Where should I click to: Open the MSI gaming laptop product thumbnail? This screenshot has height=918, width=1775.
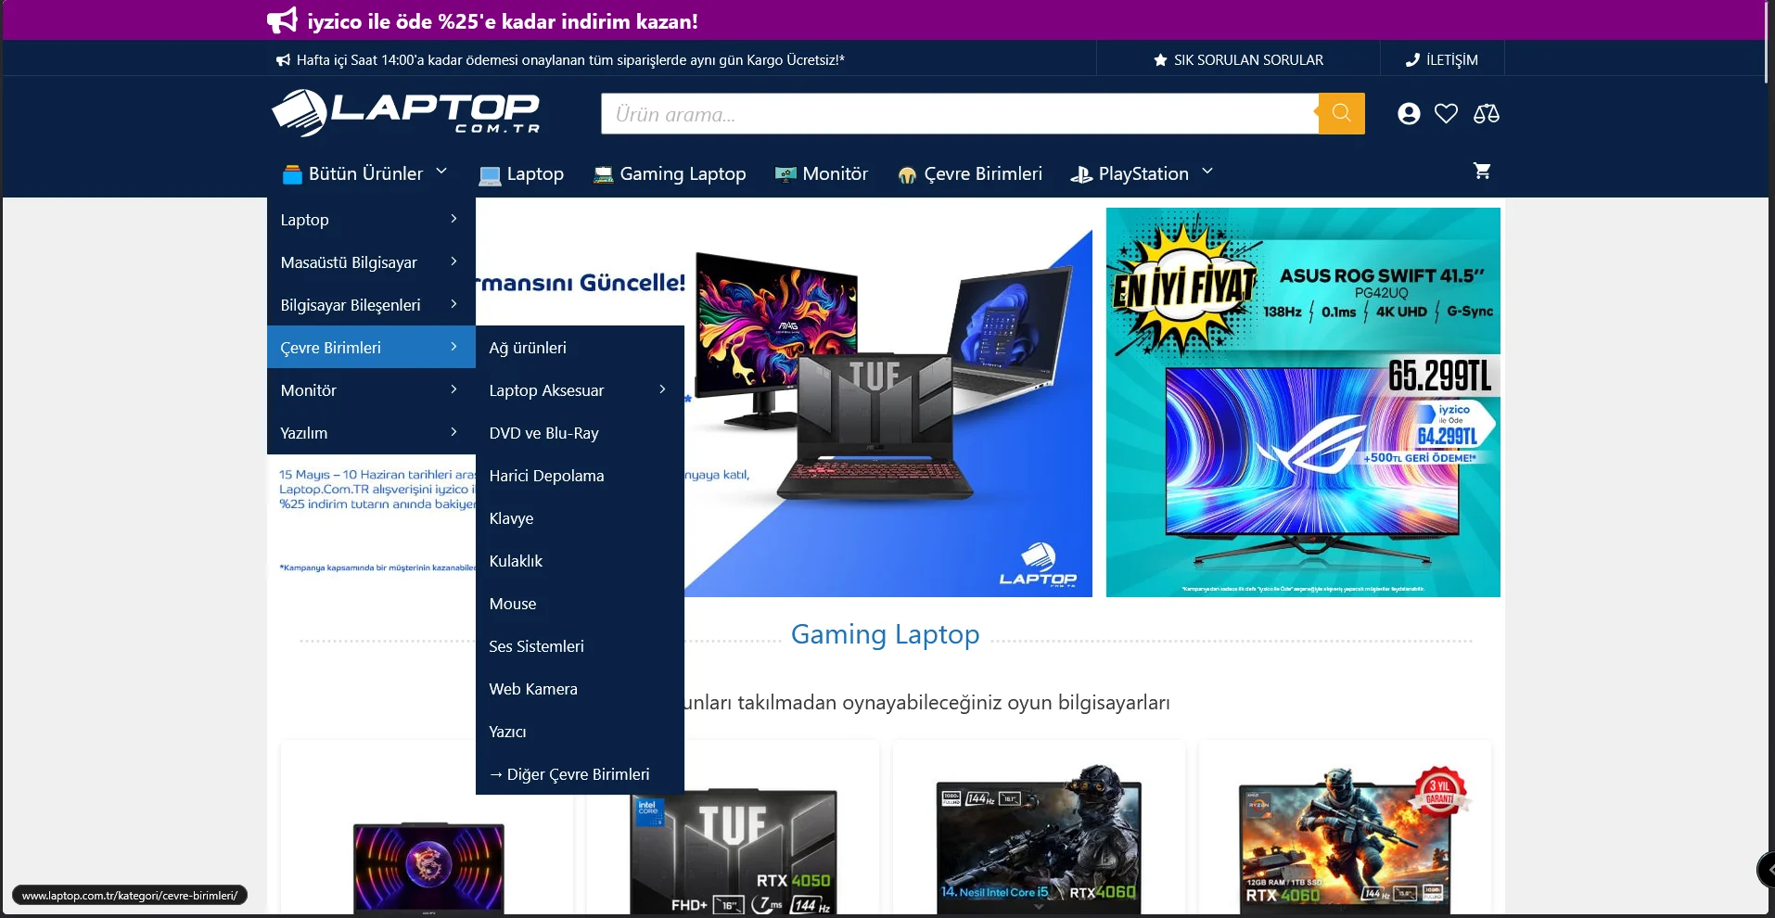[x=428, y=868]
